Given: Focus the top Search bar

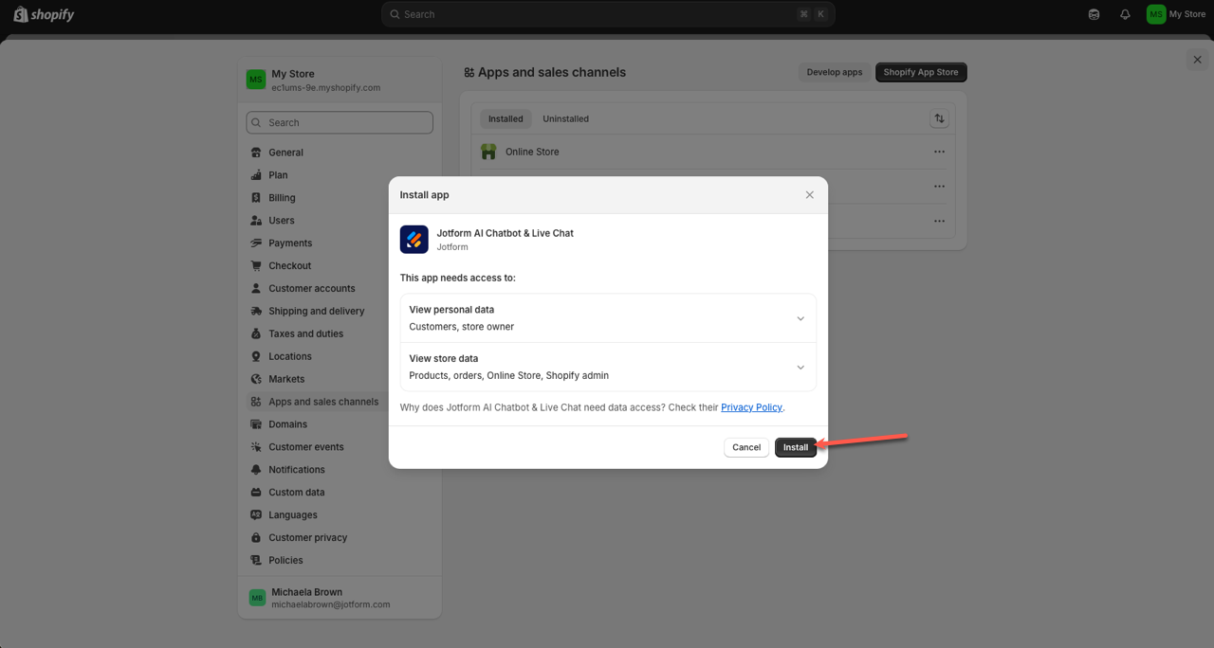Looking at the screenshot, I should point(608,14).
